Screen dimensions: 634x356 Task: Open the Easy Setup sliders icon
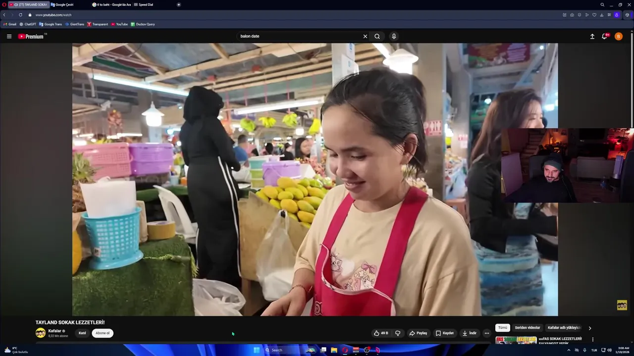pyautogui.click(x=609, y=15)
